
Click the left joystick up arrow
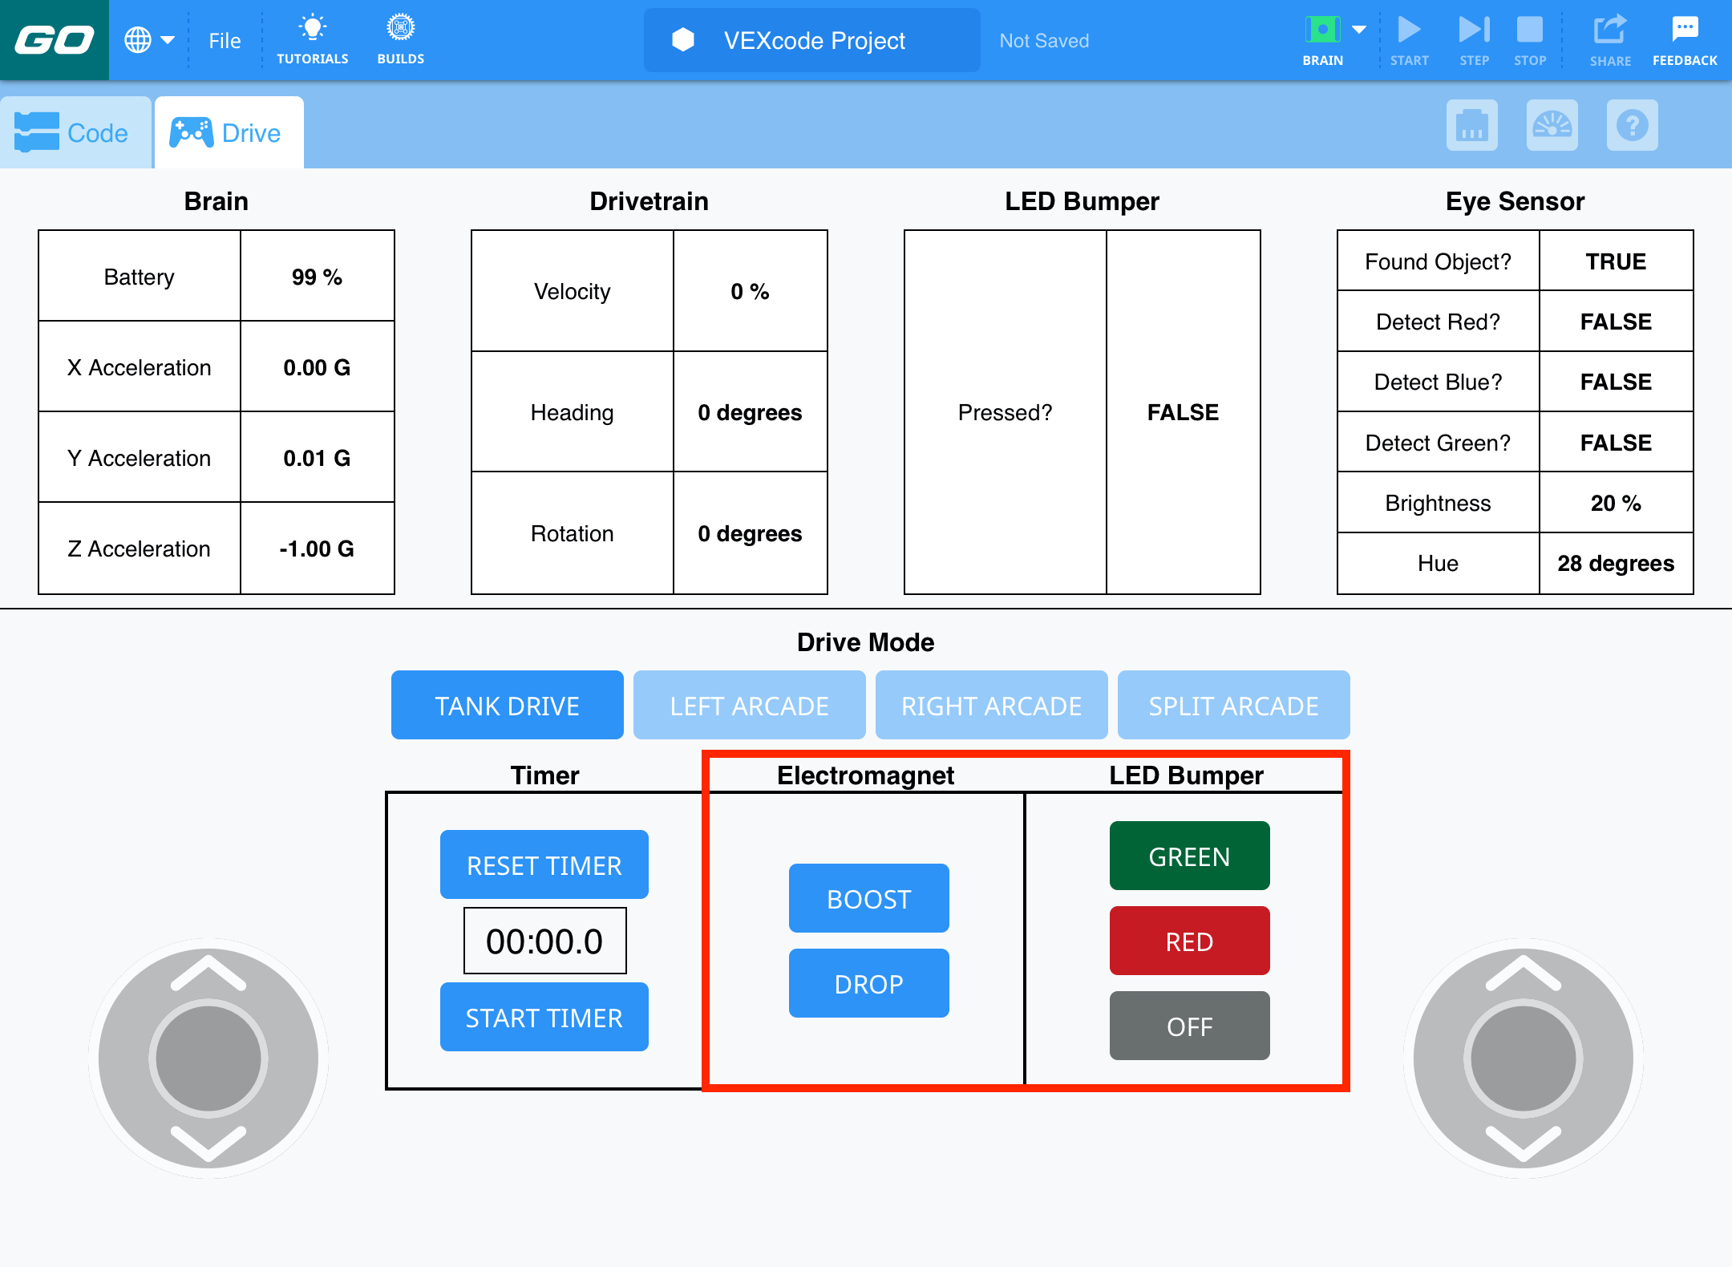(x=208, y=973)
